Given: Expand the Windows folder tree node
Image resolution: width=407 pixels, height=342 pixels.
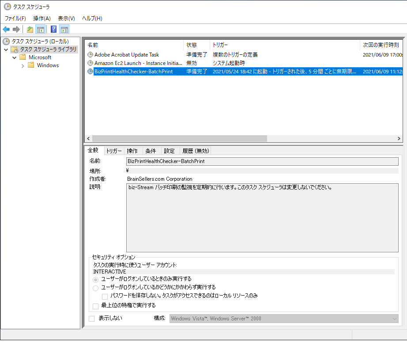Looking at the screenshot, I should [x=23, y=65].
